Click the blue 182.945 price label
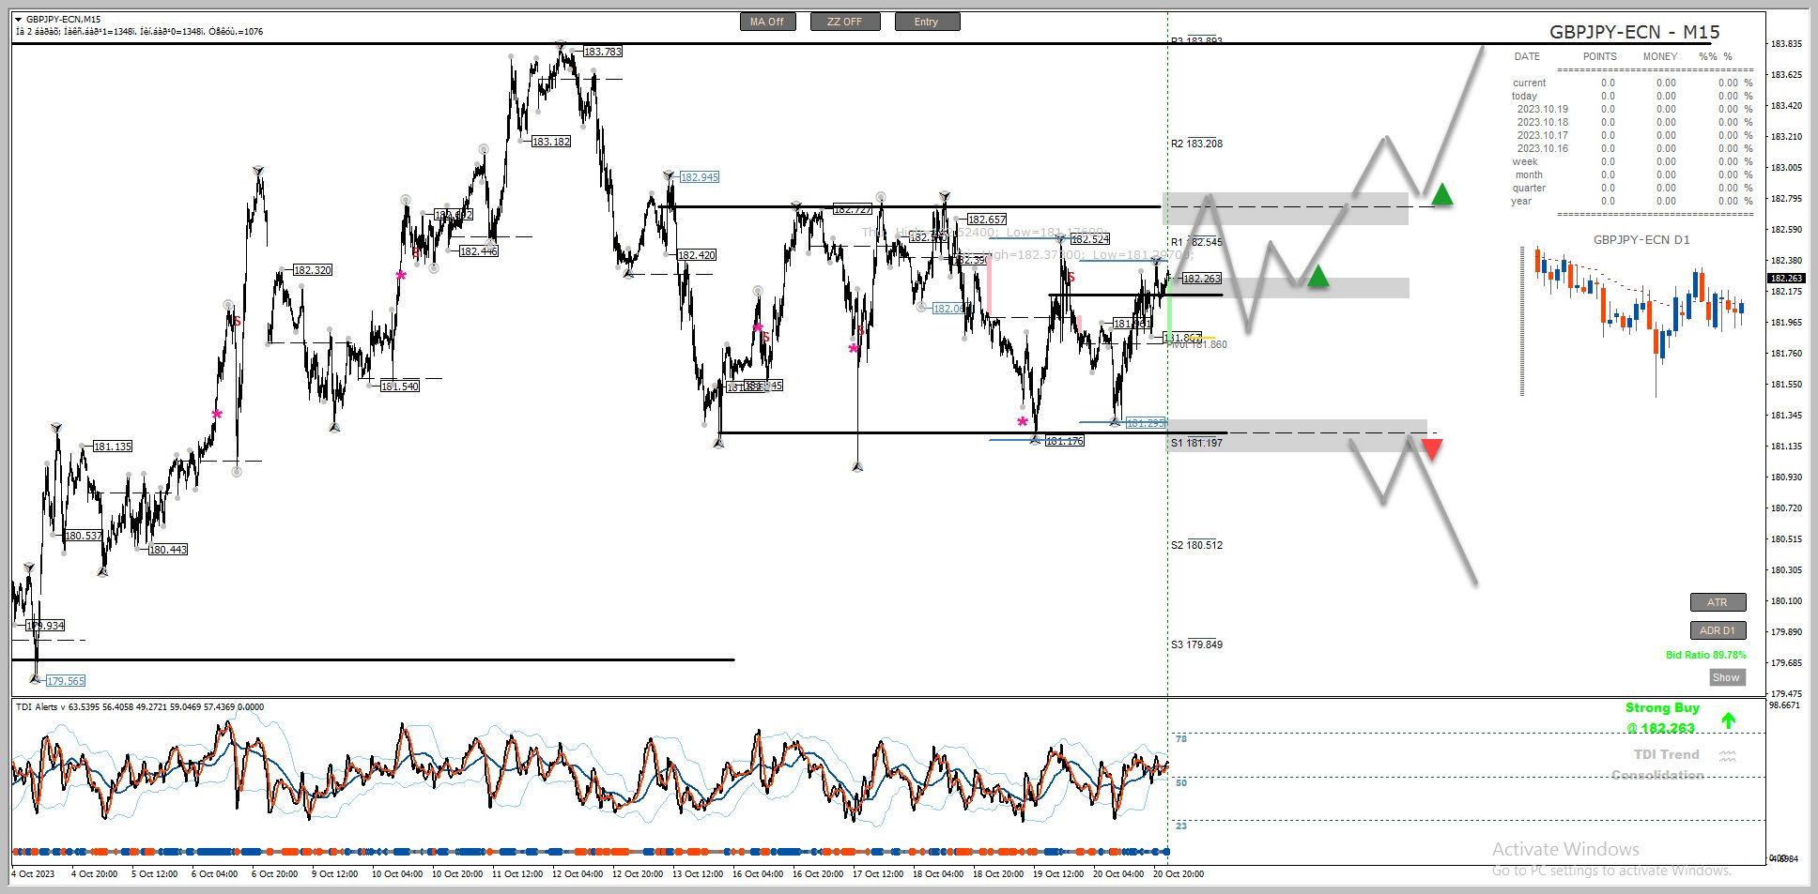Viewport: 1818px width, 894px height. (699, 177)
